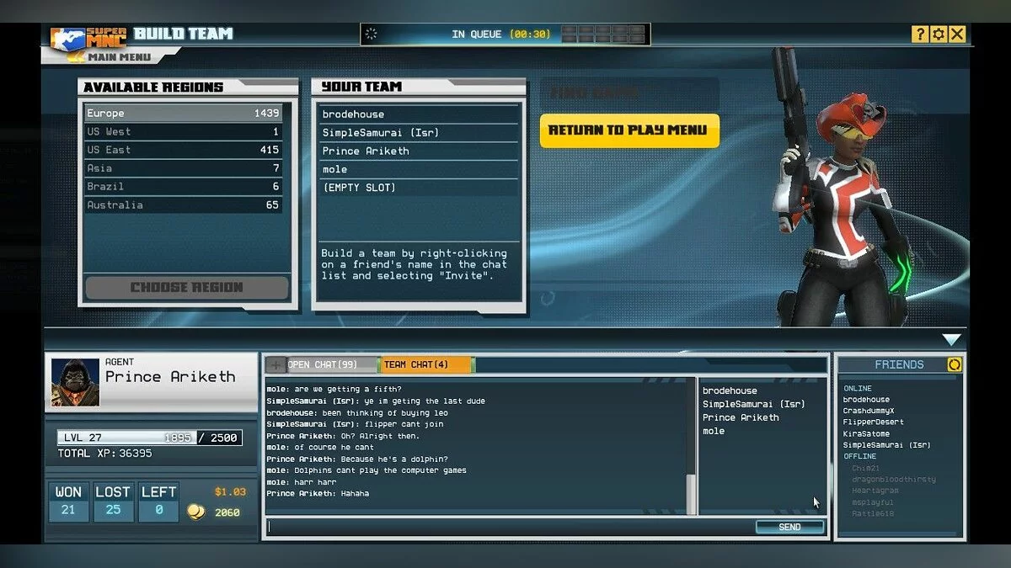
Task: Select the Asia region
Action: 184,168
